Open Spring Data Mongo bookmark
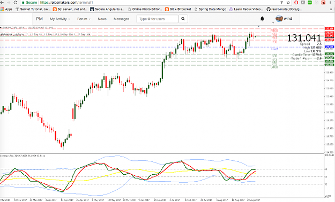This screenshot has width=335, height=202. (x=210, y=9)
